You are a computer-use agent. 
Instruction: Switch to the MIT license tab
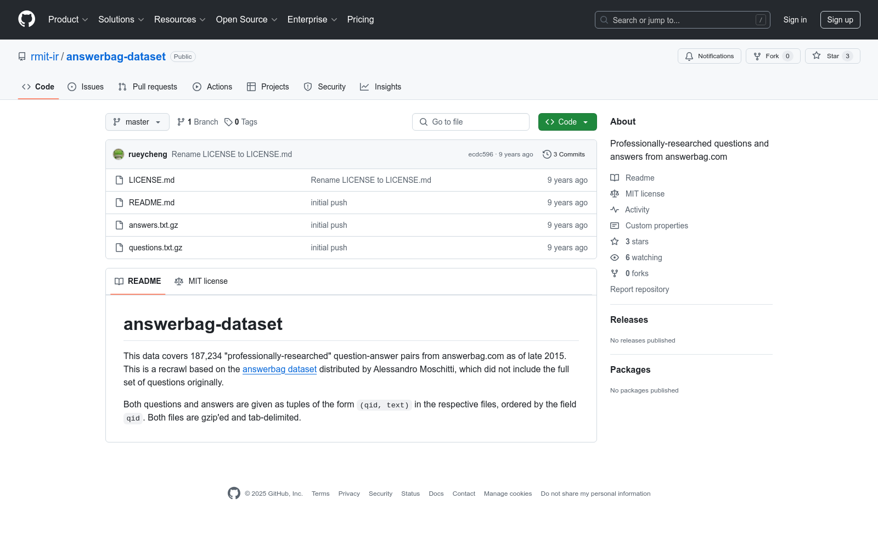(x=201, y=281)
